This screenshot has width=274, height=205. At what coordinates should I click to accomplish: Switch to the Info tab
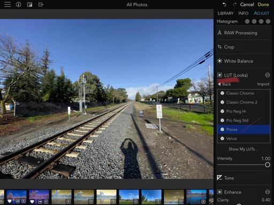coord(243,13)
